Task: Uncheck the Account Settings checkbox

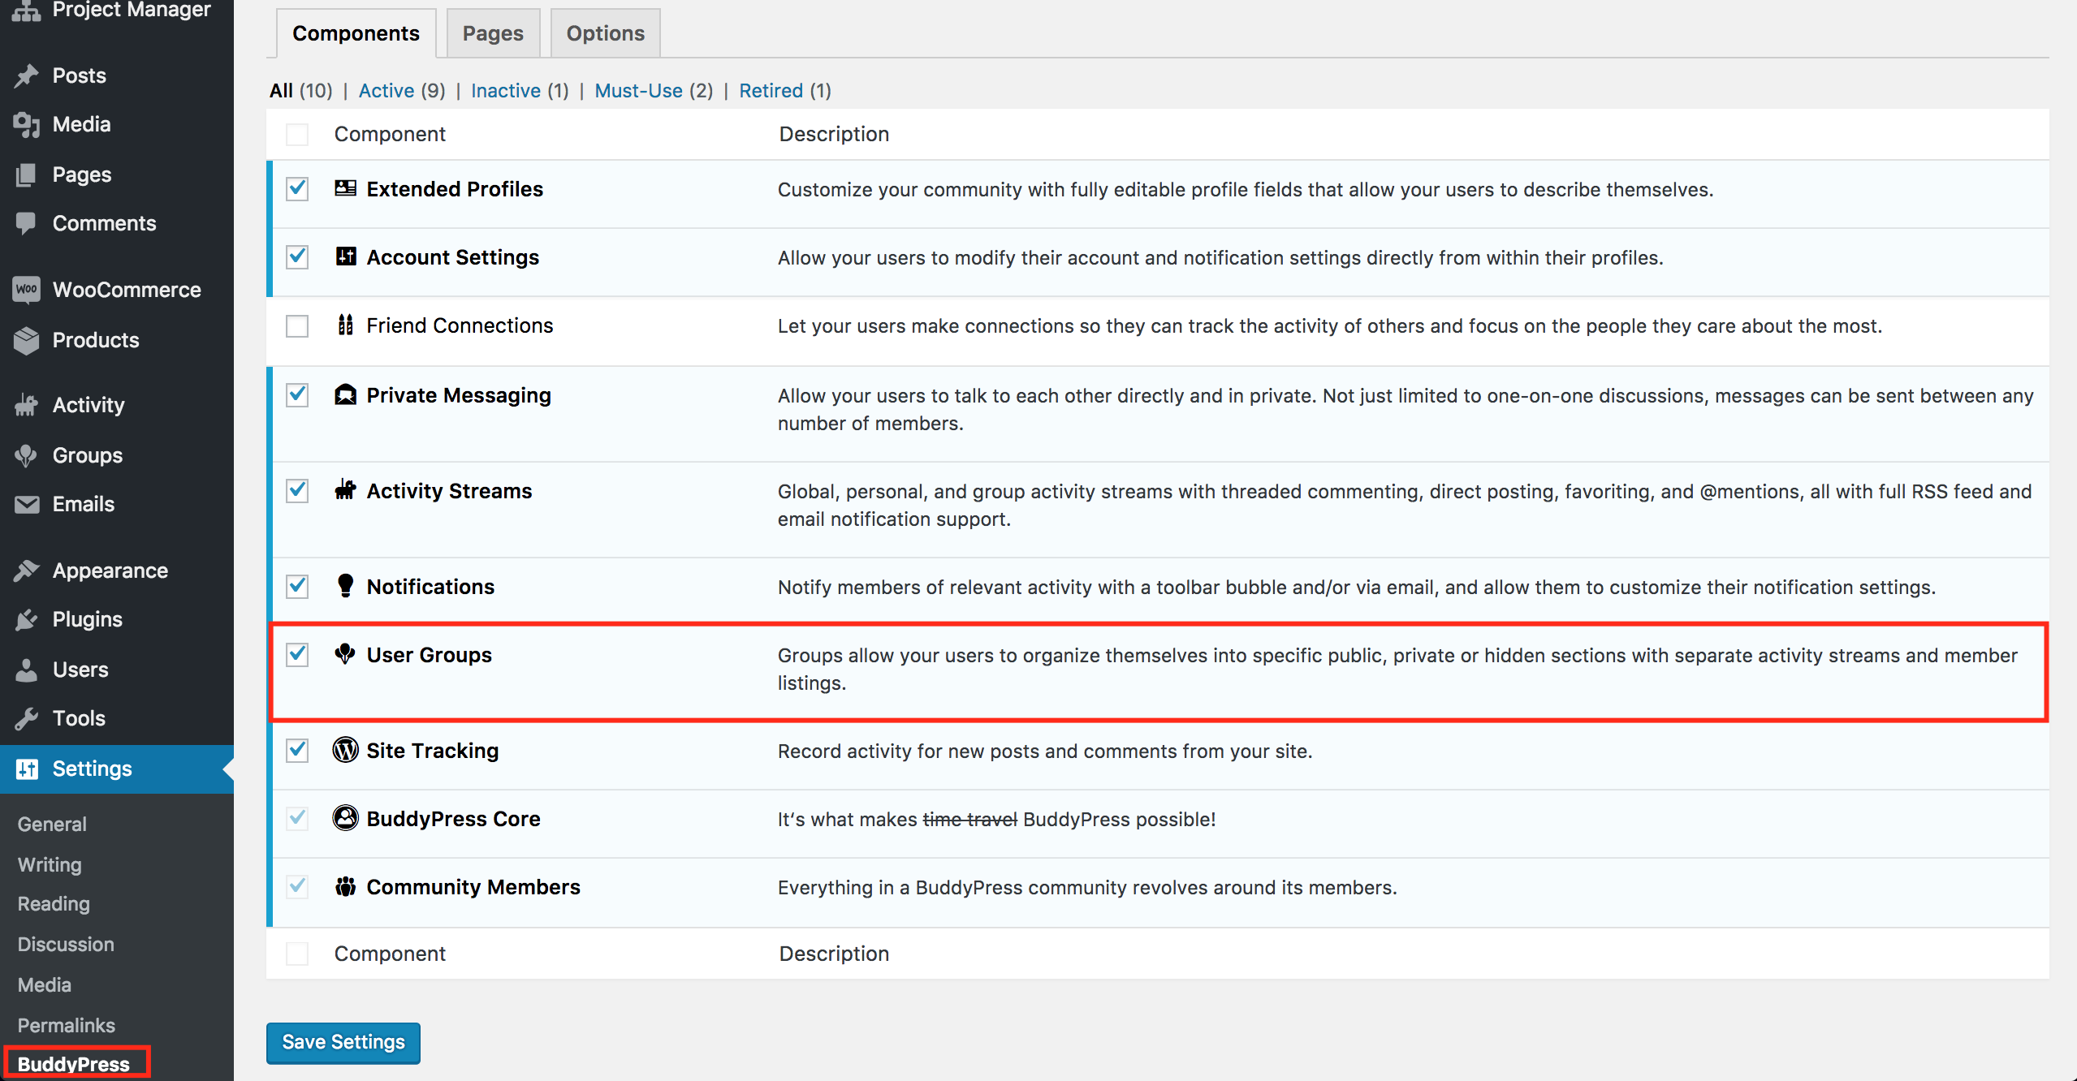Action: [297, 256]
